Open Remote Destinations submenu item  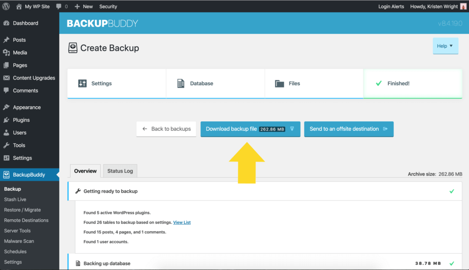pyautogui.click(x=26, y=221)
